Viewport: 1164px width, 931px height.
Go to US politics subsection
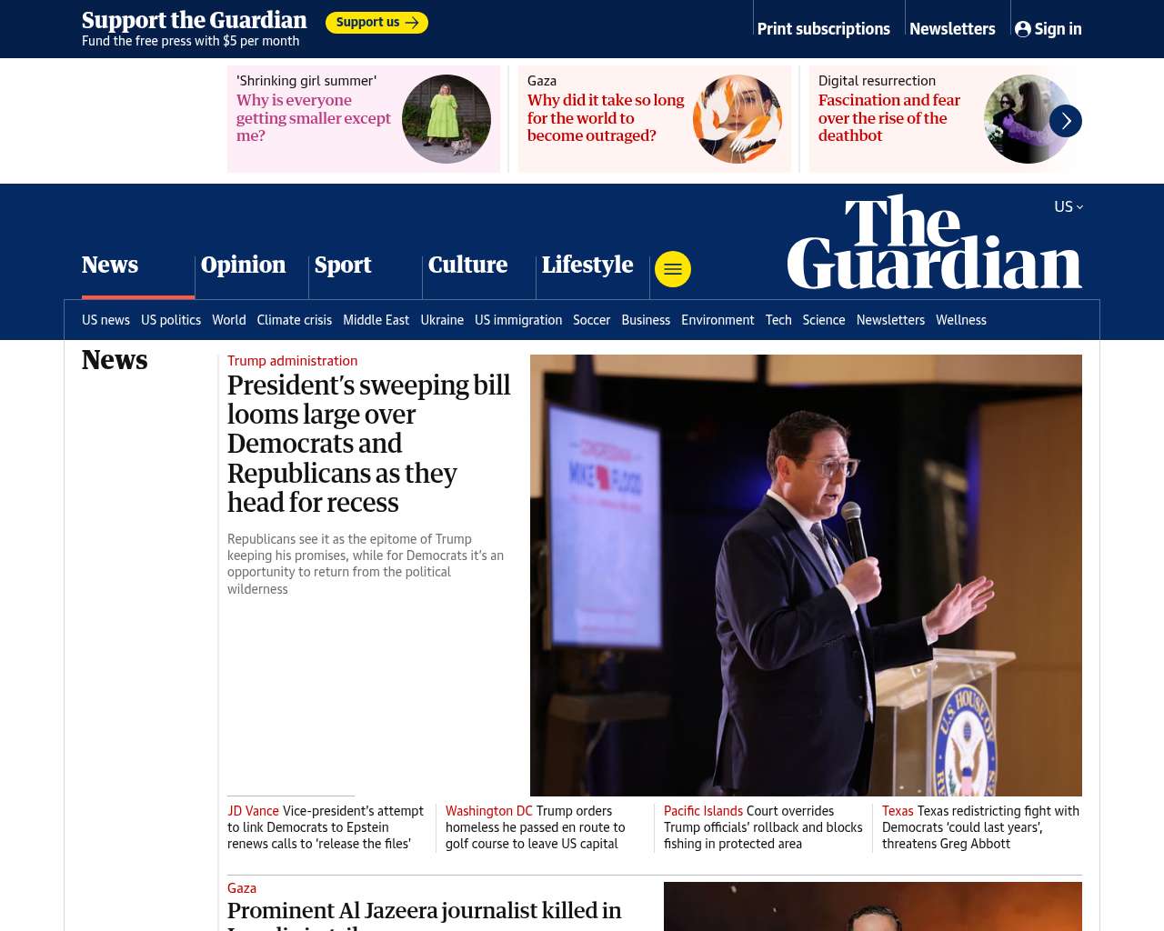(x=171, y=320)
